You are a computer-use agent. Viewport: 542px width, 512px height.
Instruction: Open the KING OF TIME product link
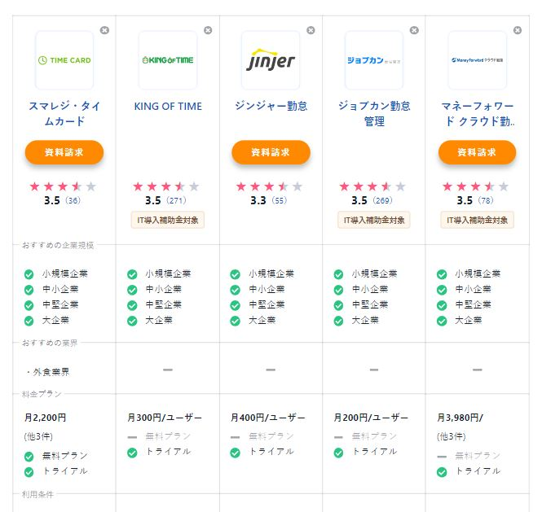pos(168,107)
